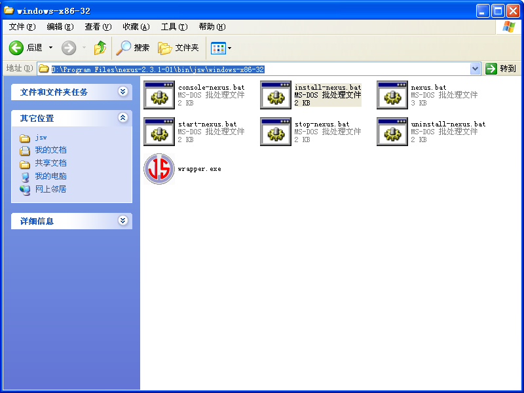Click the folder icon in address bar
524x393 pixels.
coord(43,69)
